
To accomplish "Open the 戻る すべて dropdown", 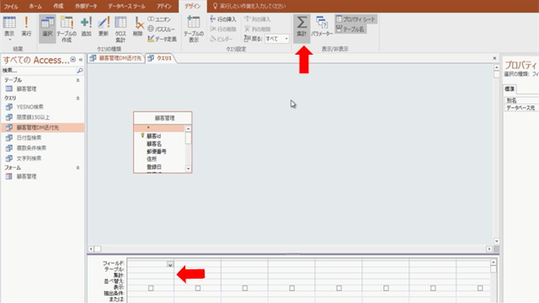I will tap(277, 39).
